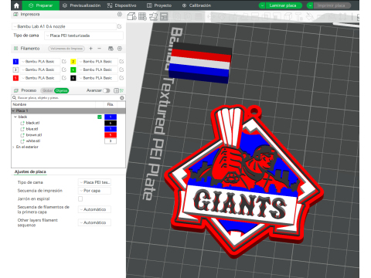Open Secuencia de impresión Por capa dropdown
The height and width of the screenshot is (278, 371).
(x=94, y=191)
